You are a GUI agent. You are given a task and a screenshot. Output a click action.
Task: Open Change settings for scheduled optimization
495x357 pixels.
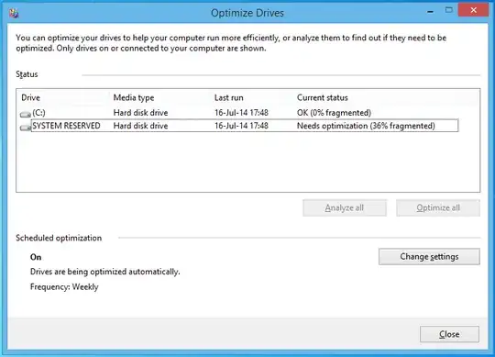429,257
